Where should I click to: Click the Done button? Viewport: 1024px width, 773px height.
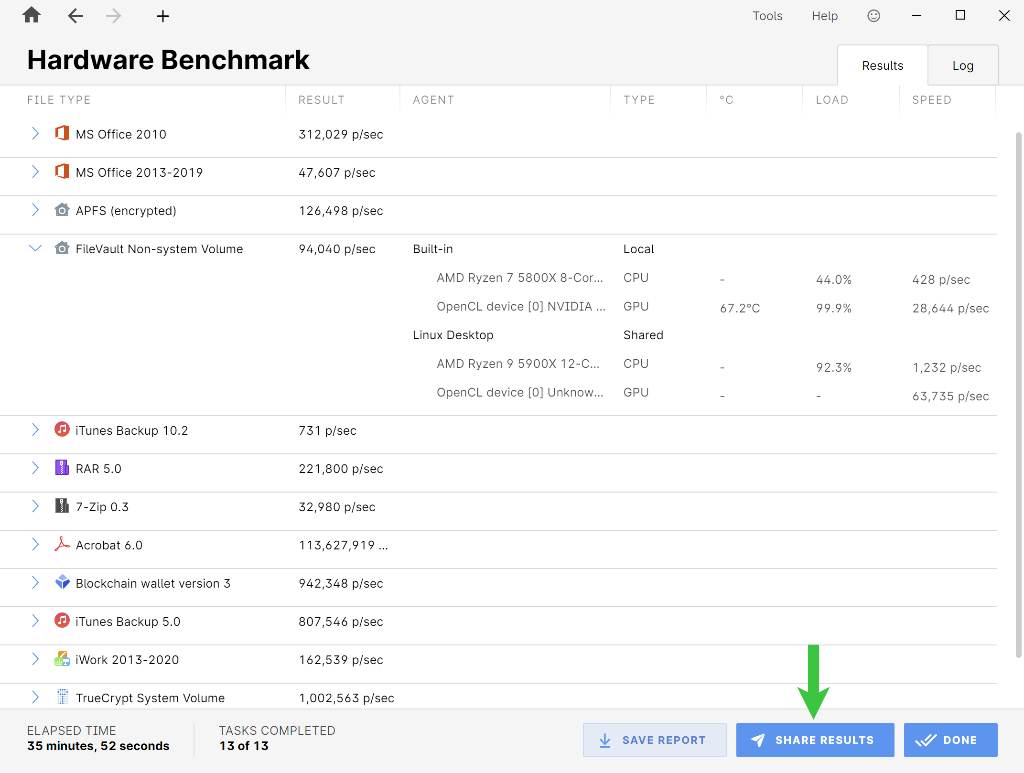(950, 740)
